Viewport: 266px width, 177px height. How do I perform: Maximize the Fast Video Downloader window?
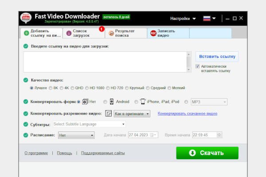pyautogui.click(x=235, y=18)
